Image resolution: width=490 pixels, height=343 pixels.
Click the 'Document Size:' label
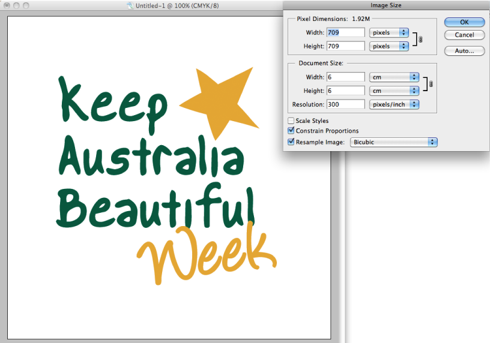(321, 63)
